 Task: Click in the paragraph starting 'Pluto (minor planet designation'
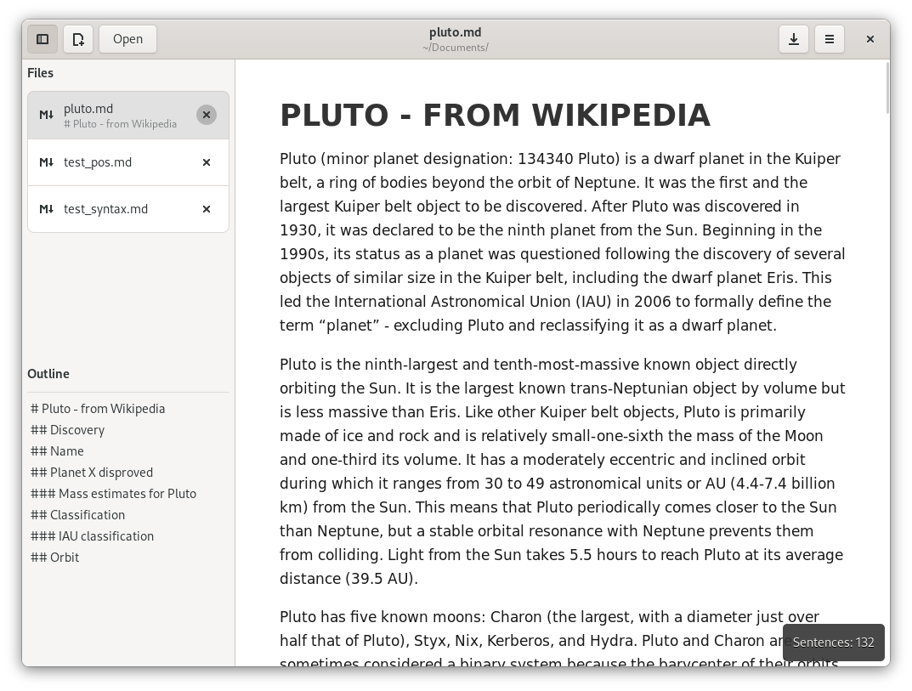(563, 242)
